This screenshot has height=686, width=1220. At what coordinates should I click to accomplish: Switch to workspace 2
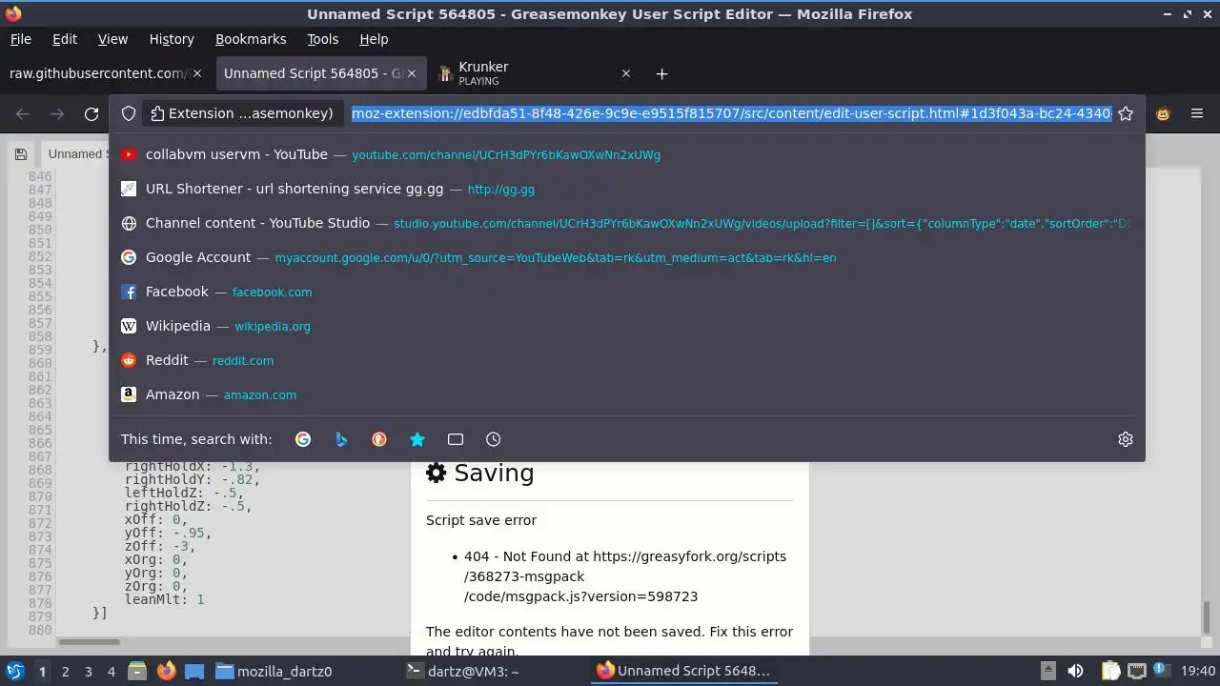pyautogui.click(x=65, y=671)
